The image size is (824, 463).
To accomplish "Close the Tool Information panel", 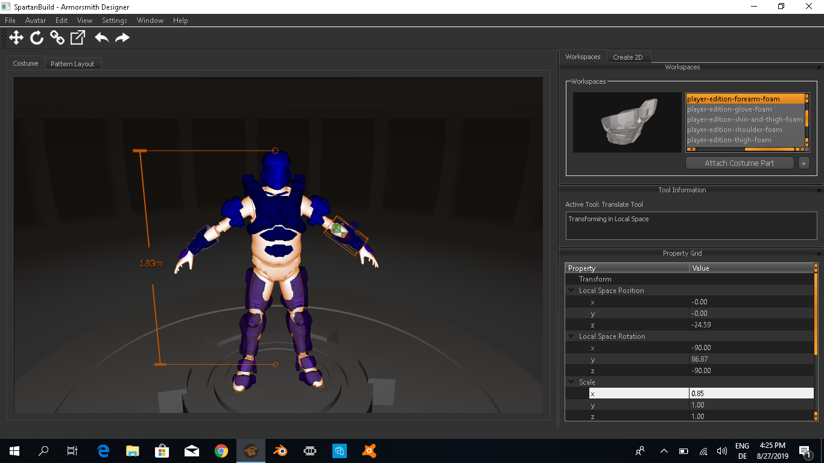I will pos(819,191).
